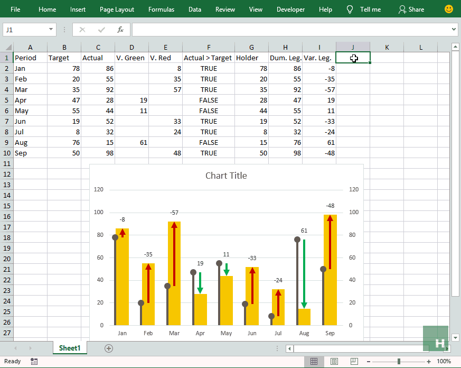Click the 'Actual > Target' header cell
The width and height of the screenshot is (461, 368).
[209, 58]
